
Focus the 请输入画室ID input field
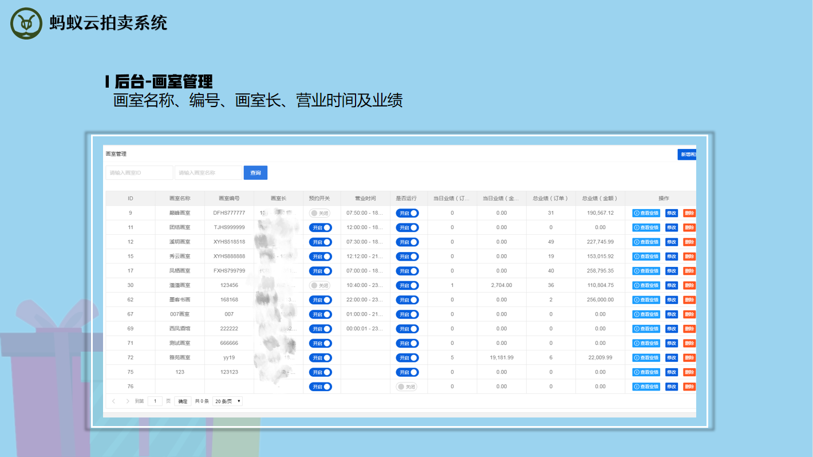point(139,173)
